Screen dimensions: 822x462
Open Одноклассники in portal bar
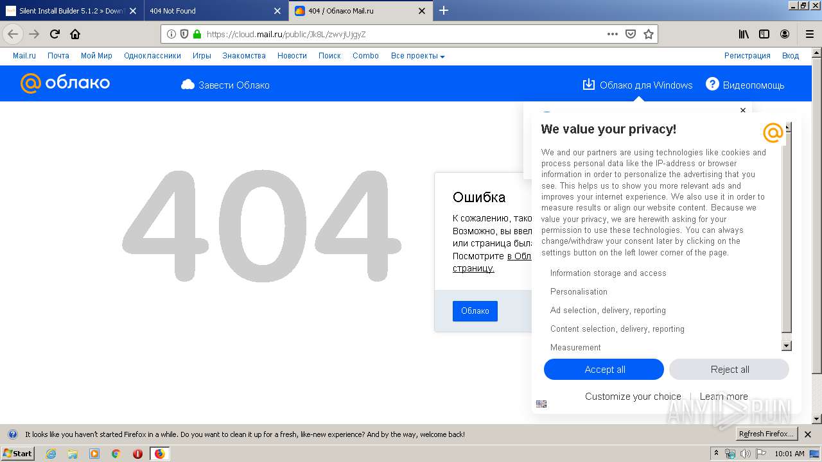tap(152, 56)
